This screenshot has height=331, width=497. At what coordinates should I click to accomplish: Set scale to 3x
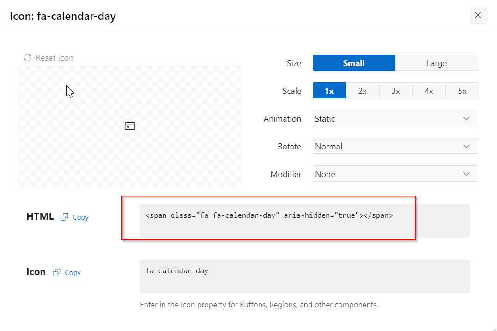pos(395,91)
